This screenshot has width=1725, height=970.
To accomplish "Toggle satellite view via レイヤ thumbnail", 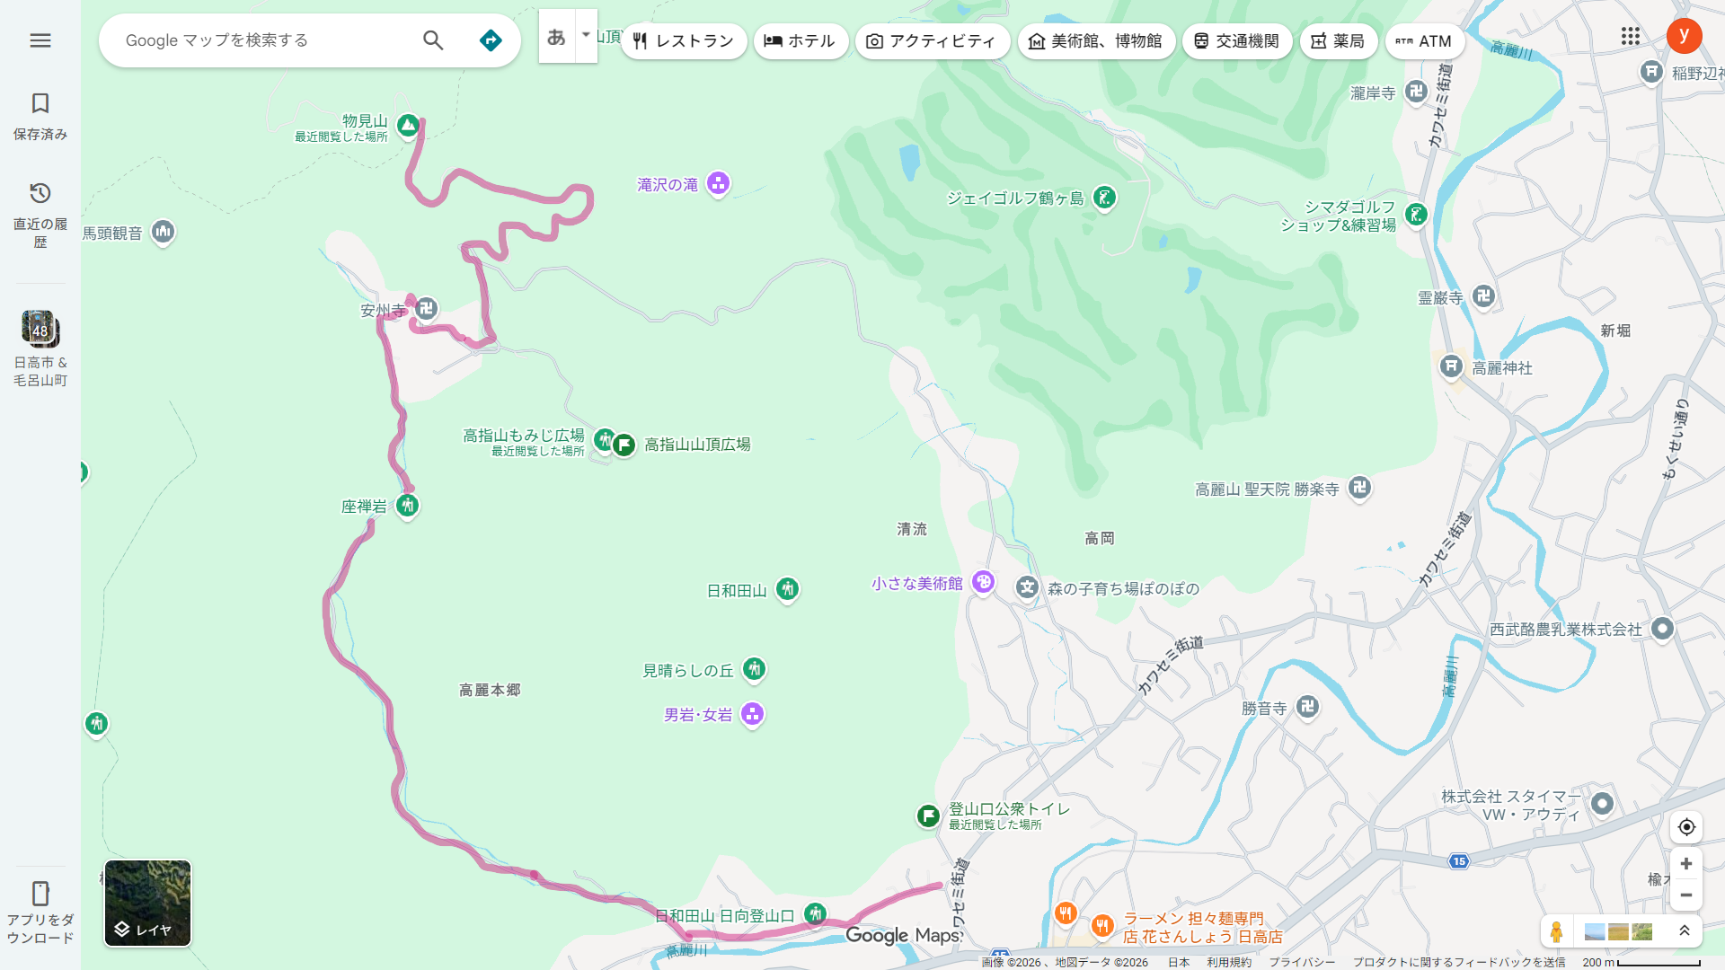I will coord(147,903).
